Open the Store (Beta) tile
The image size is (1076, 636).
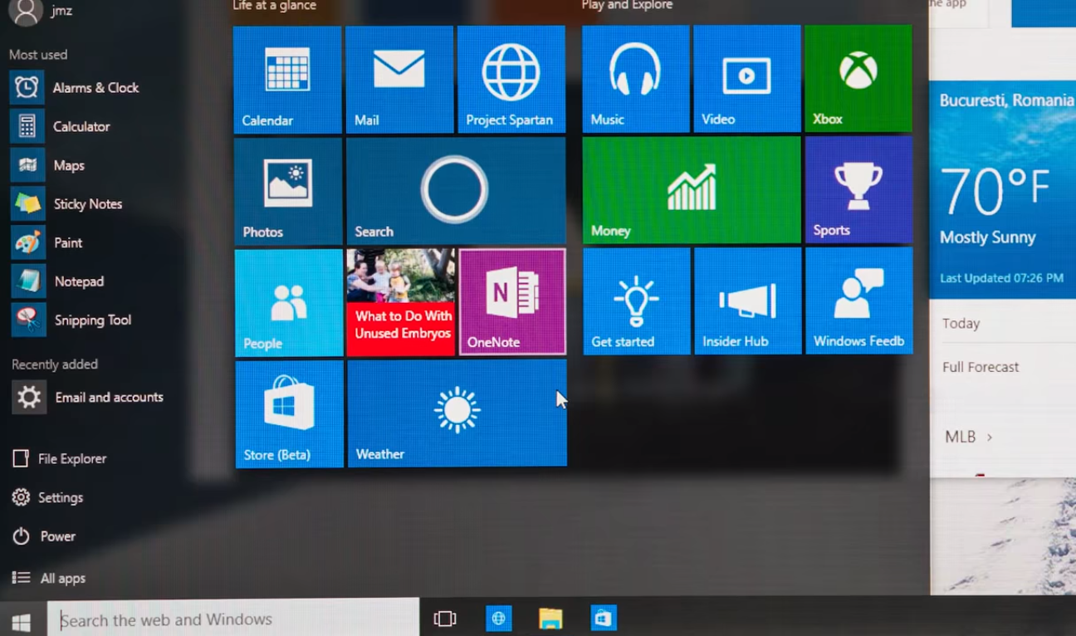coord(290,414)
